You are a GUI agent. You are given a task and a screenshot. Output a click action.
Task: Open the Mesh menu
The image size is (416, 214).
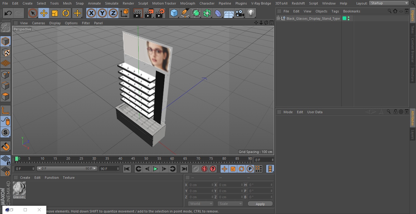click(x=67, y=3)
